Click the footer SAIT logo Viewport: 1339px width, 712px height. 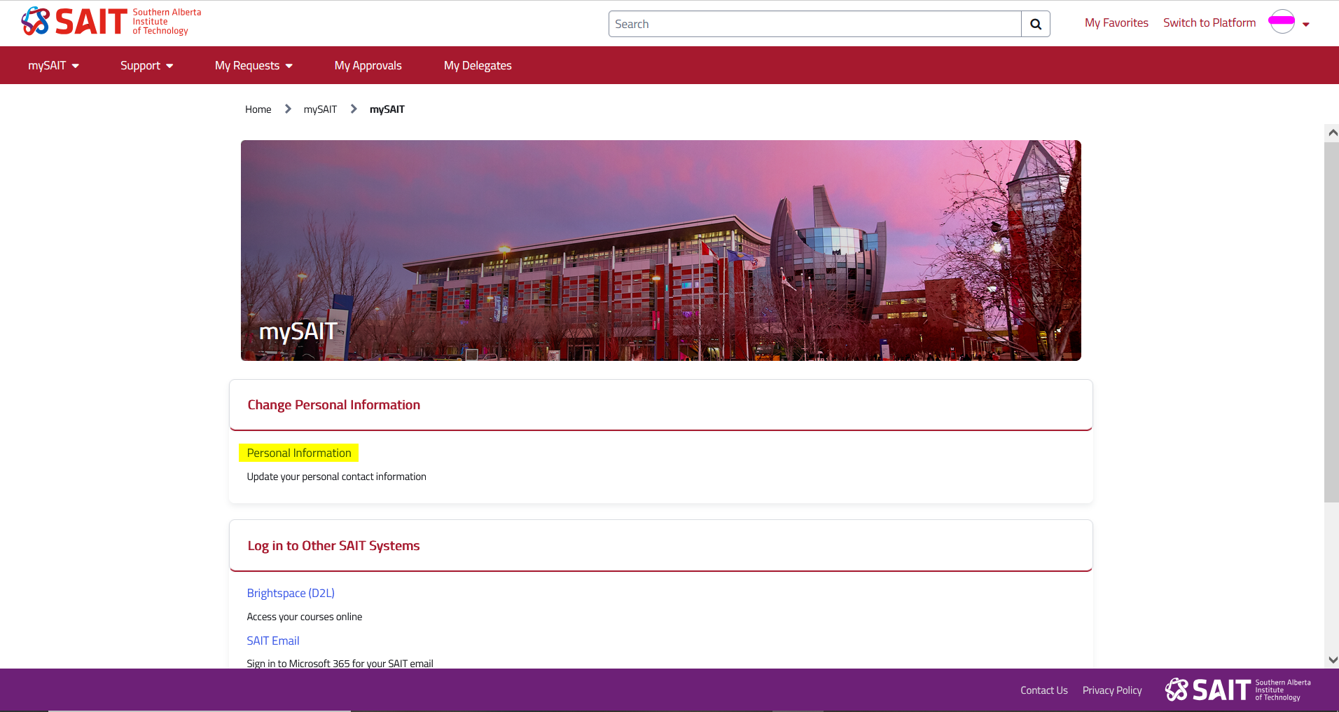point(1237,690)
